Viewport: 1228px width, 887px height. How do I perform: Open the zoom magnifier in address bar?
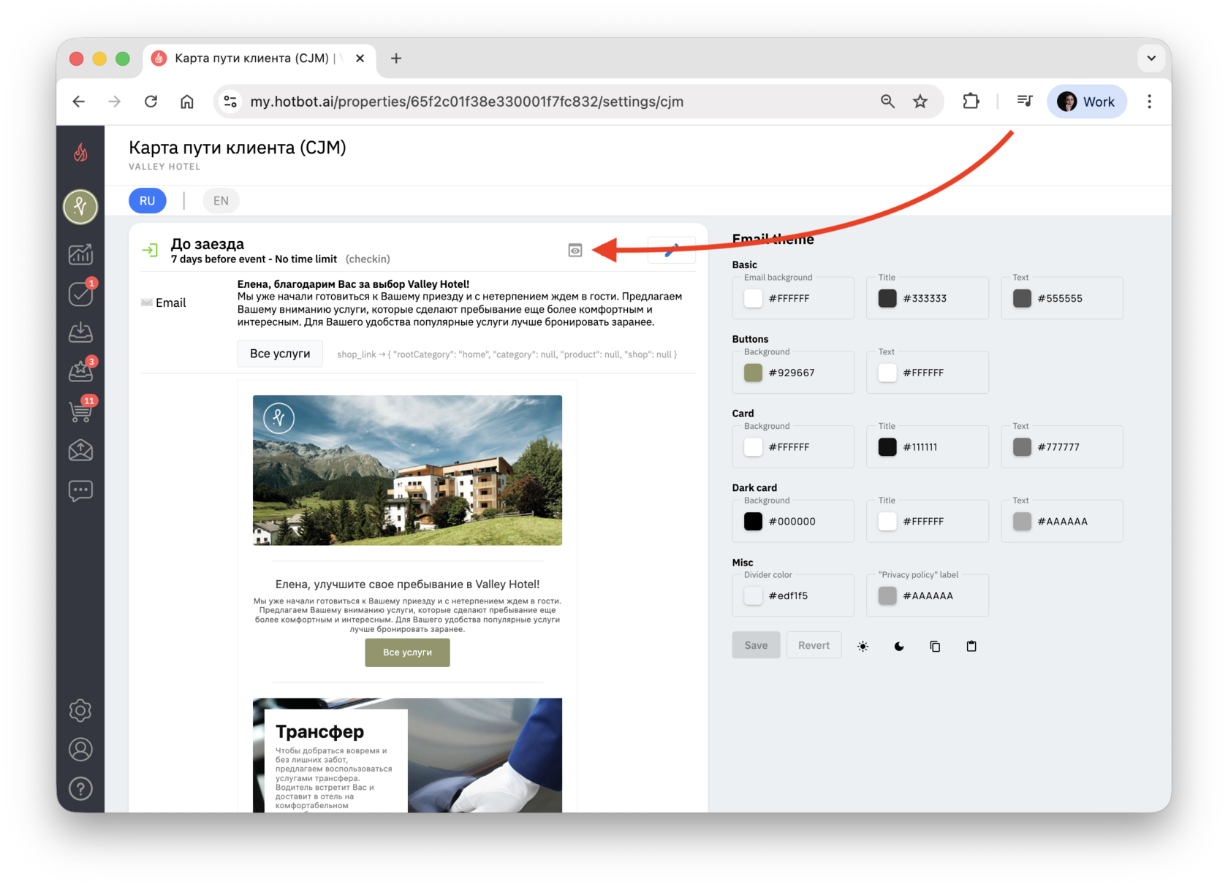click(887, 102)
